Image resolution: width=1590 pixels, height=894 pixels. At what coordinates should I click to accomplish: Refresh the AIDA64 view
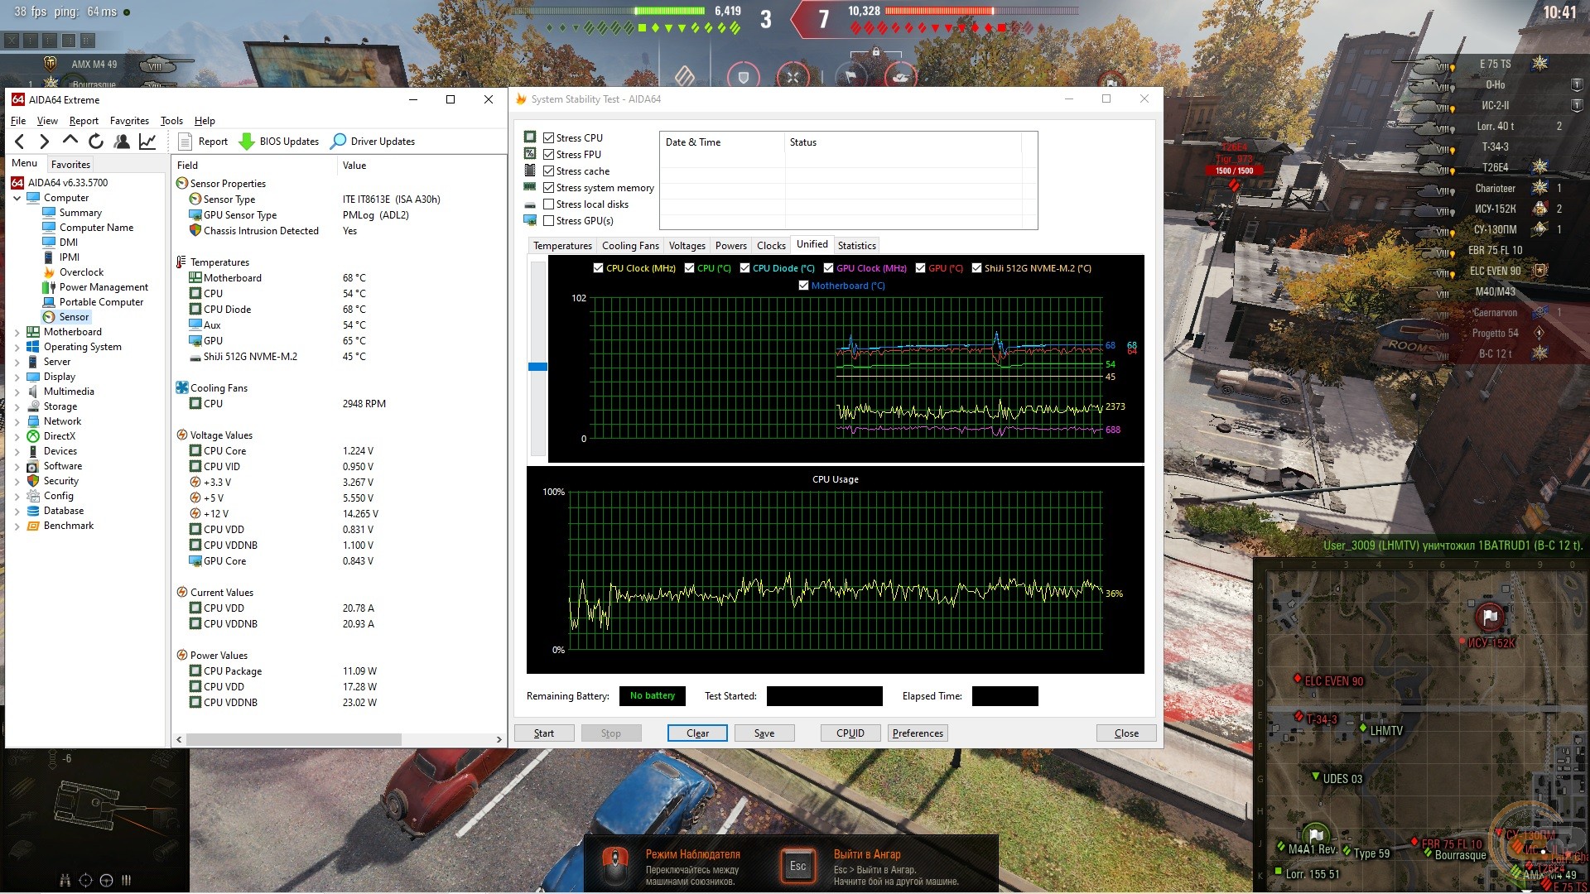click(x=96, y=142)
